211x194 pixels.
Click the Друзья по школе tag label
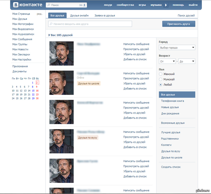[89, 83]
